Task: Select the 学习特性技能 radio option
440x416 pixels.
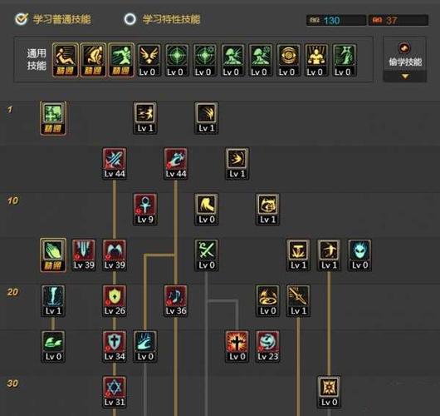Action: (130, 19)
